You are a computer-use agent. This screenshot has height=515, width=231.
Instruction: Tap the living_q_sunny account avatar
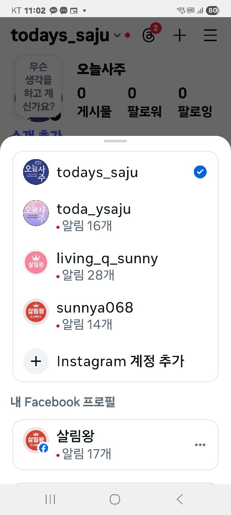pos(36,263)
